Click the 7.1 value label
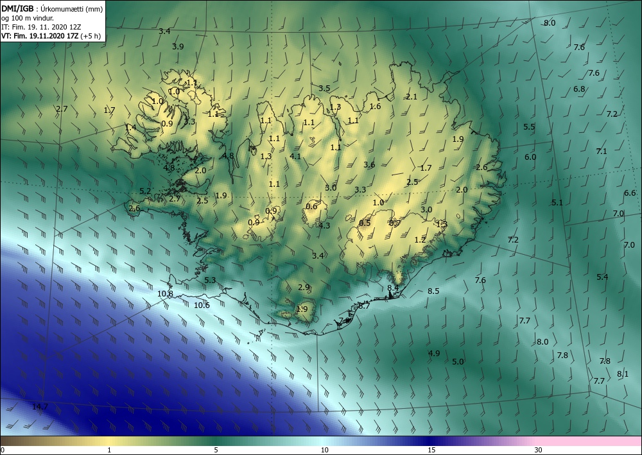Image resolution: width=642 pixels, height=455 pixels. point(602,151)
